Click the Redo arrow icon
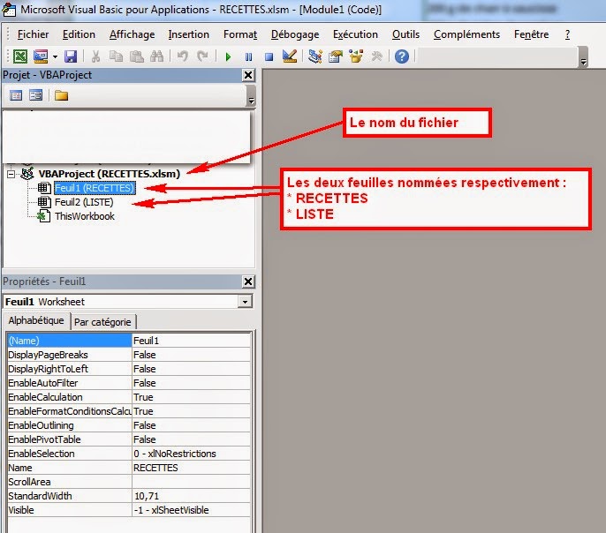Viewport: 606px width, 533px height. tap(202, 56)
